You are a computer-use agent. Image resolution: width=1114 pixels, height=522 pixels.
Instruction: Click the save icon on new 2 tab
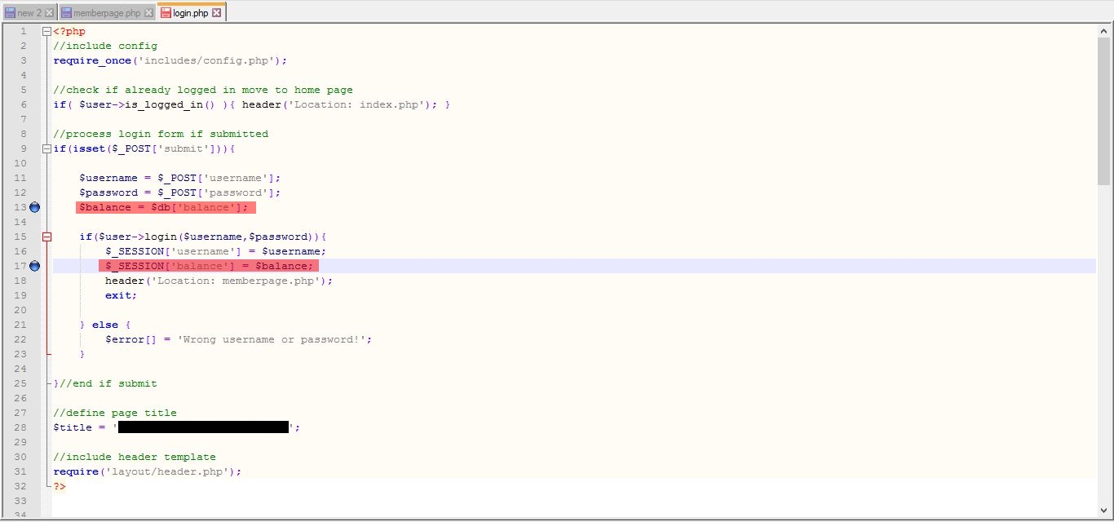pos(10,13)
